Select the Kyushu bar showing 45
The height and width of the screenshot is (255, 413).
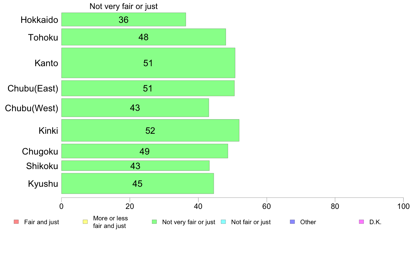click(x=137, y=183)
